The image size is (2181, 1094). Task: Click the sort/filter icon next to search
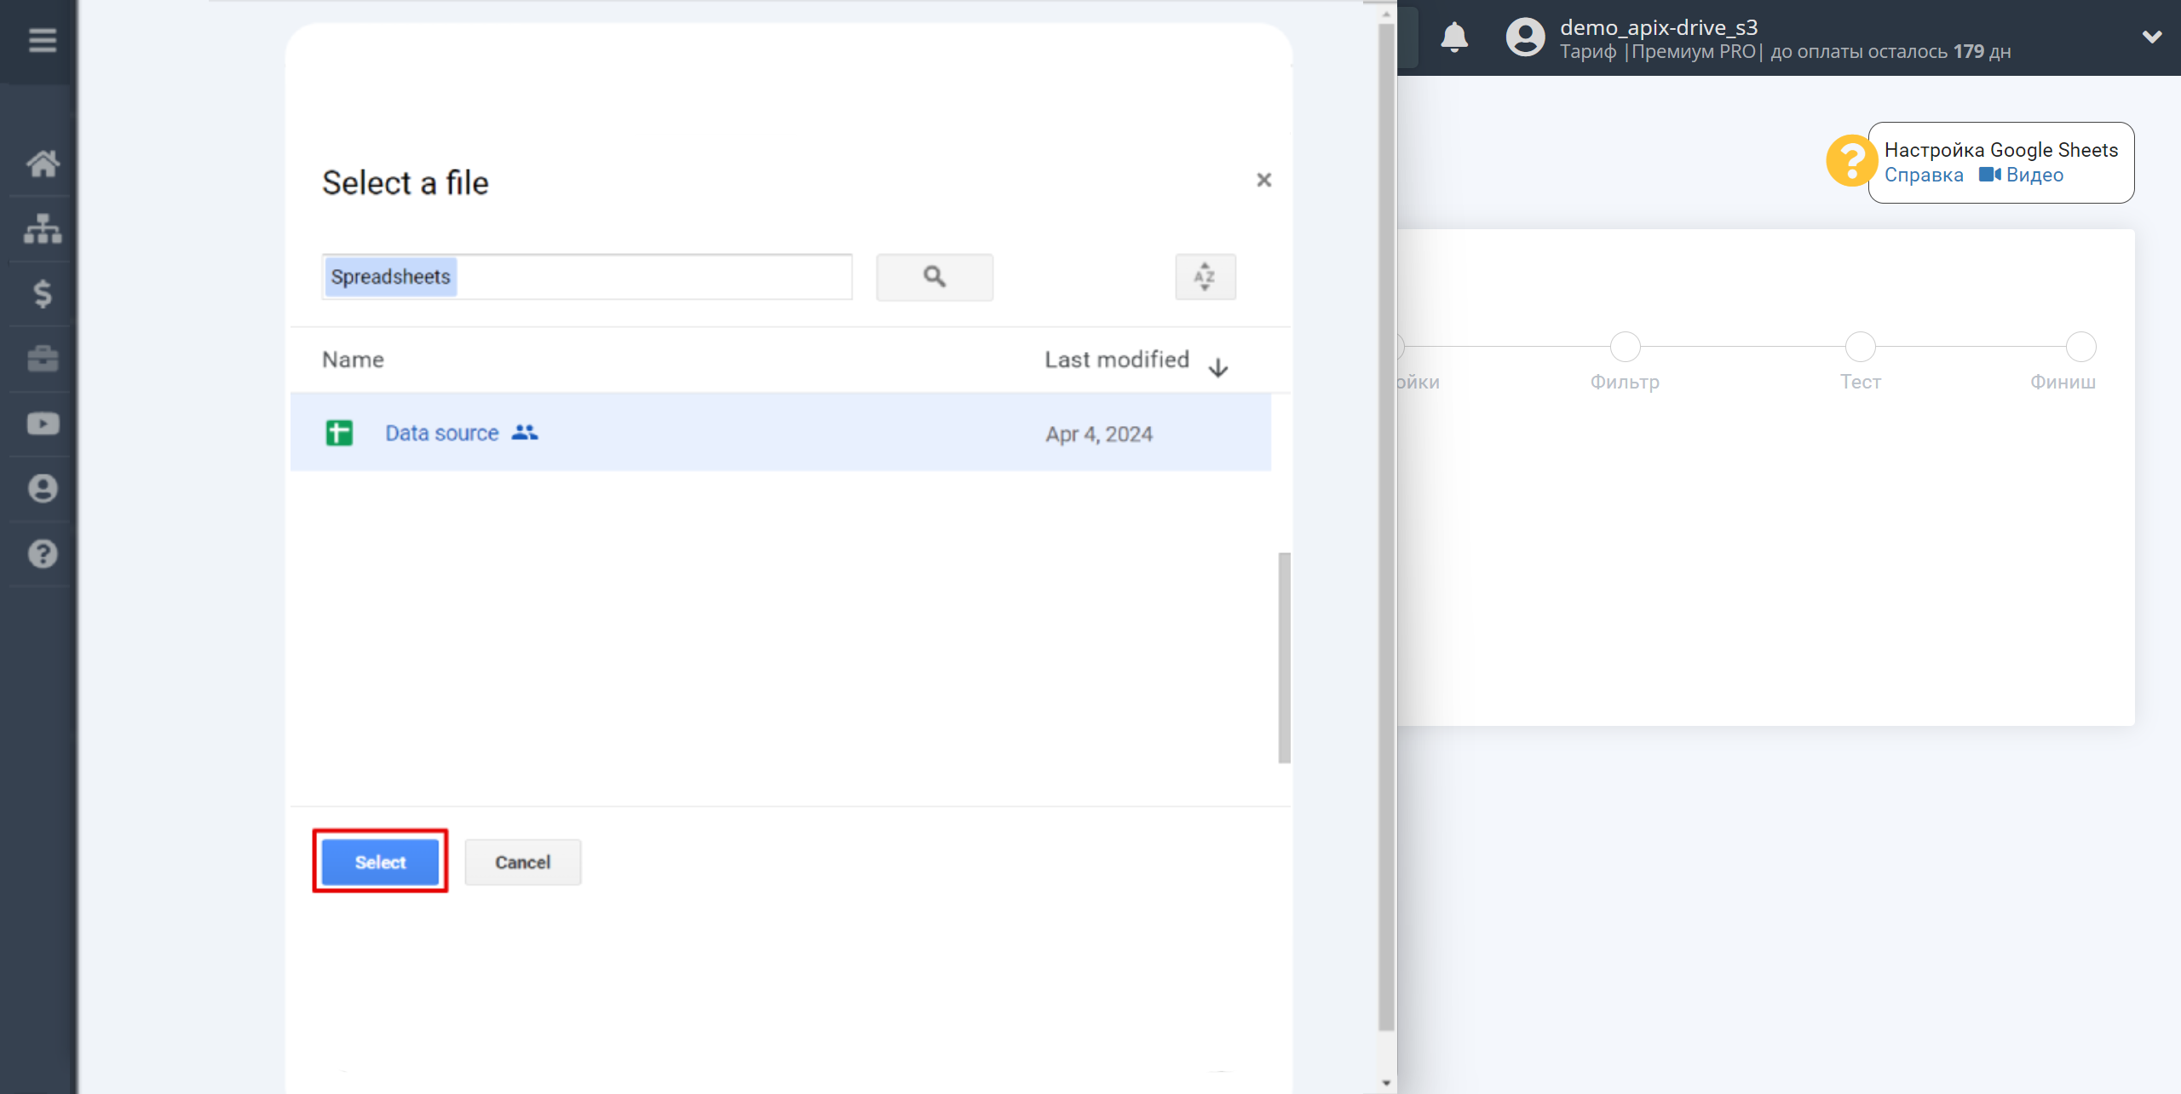[x=1205, y=276]
